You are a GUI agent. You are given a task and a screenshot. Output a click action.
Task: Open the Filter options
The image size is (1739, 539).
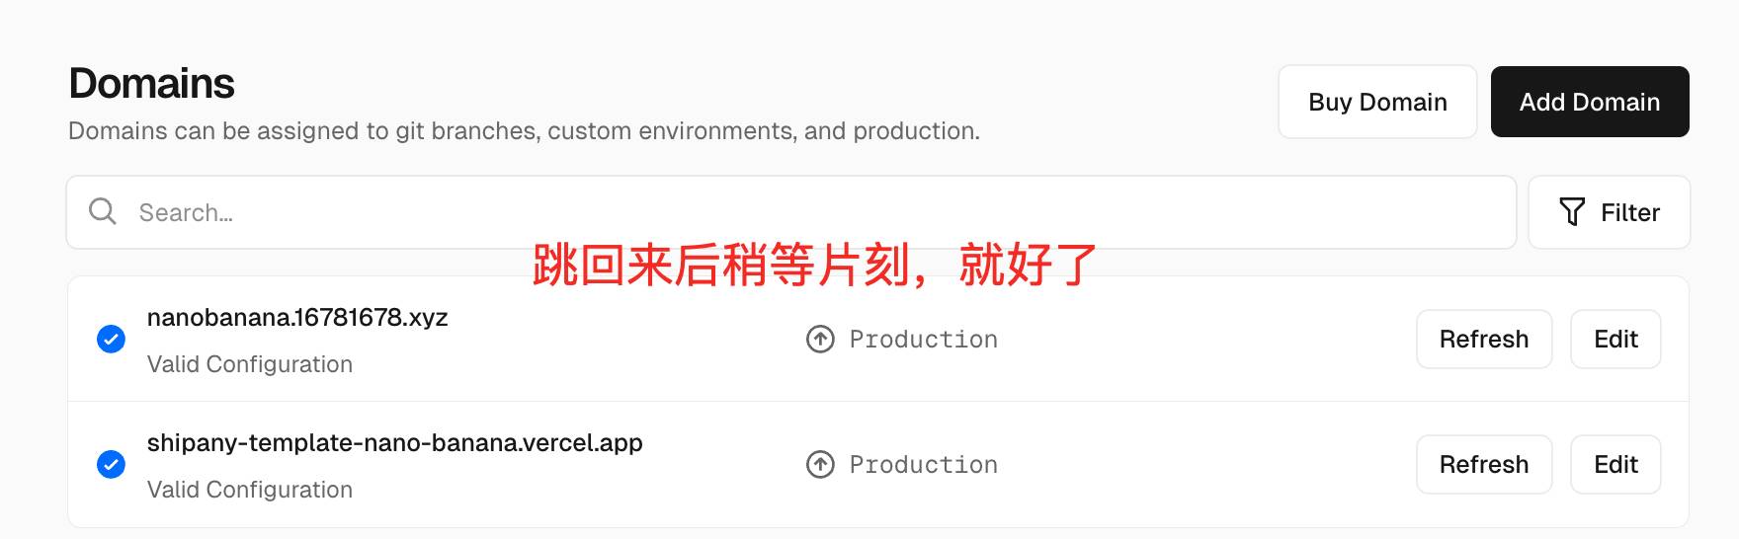[x=1609, y=212]
